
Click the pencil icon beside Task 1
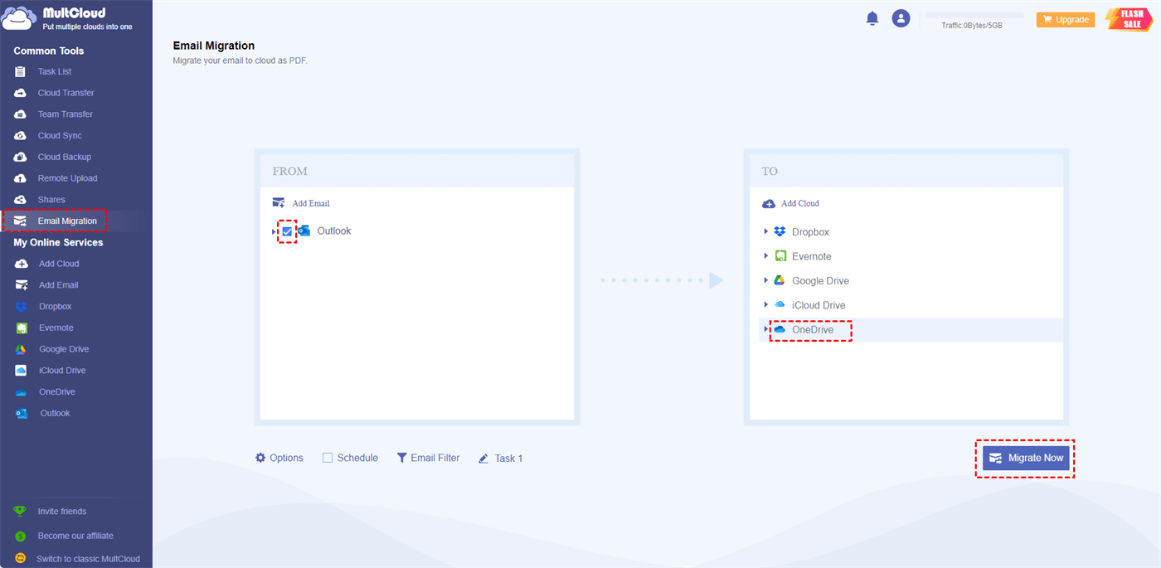483,459
